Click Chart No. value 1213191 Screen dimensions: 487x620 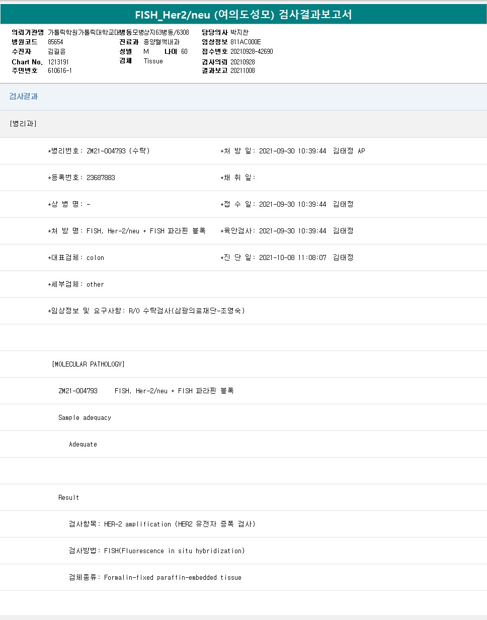58,62
